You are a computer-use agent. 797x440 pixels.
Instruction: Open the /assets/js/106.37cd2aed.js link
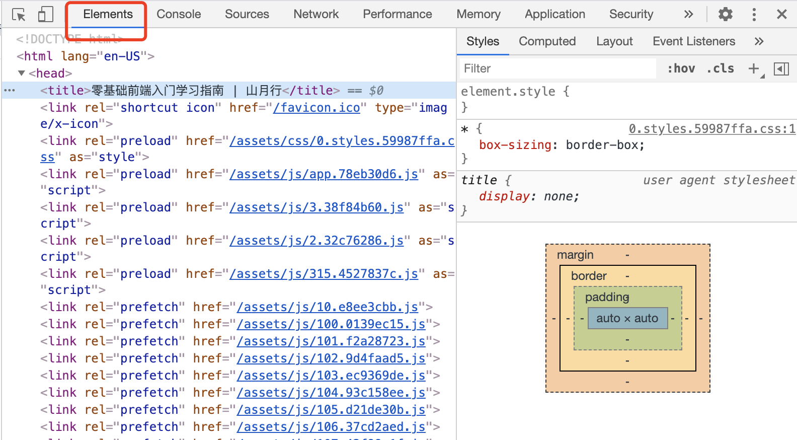(x=331, y=427)
